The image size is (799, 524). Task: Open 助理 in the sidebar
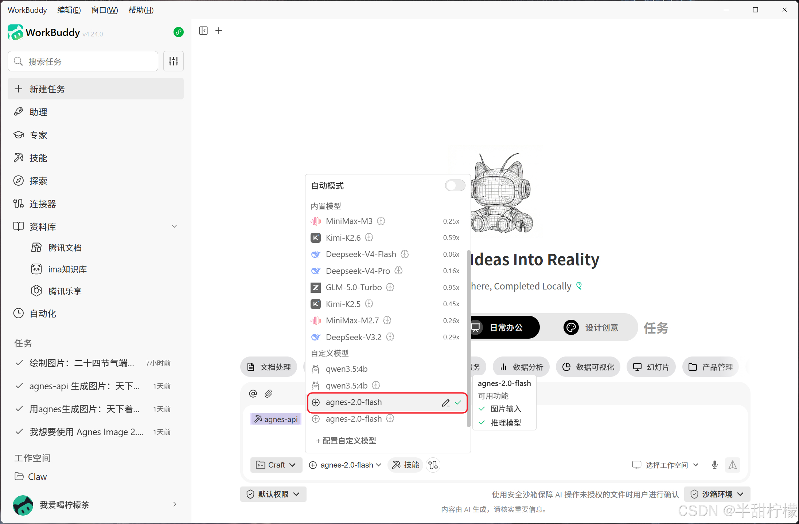[x=96, y=112]
